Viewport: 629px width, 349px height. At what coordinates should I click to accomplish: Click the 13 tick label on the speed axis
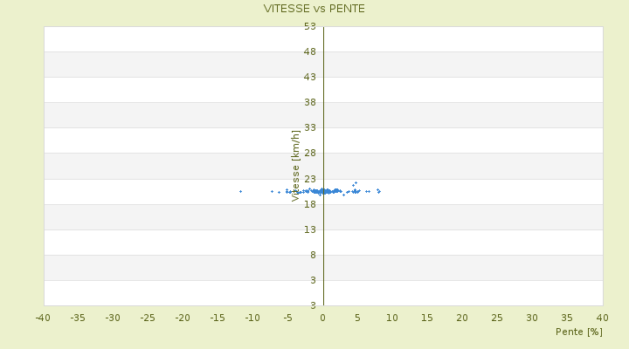pos(310,229)
